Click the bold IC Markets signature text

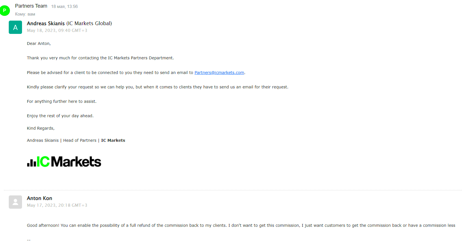(x=113, y=140)
